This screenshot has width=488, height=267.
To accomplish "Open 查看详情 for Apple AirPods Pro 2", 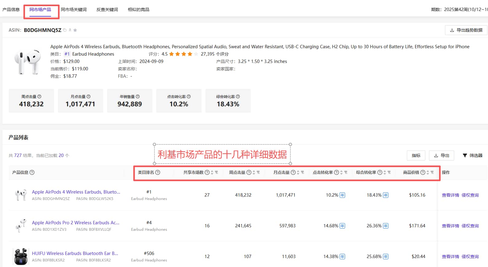I will pyautogui.click(x=450, y=226).
